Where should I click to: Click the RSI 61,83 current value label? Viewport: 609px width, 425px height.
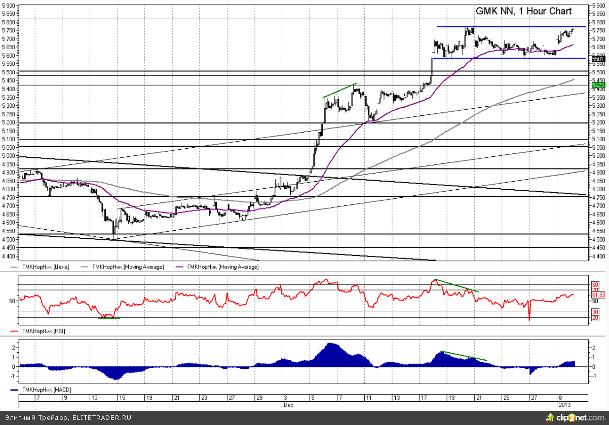coord(598,295)
